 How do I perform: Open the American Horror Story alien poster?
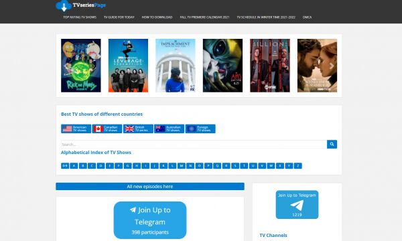[x=222, y=66]
